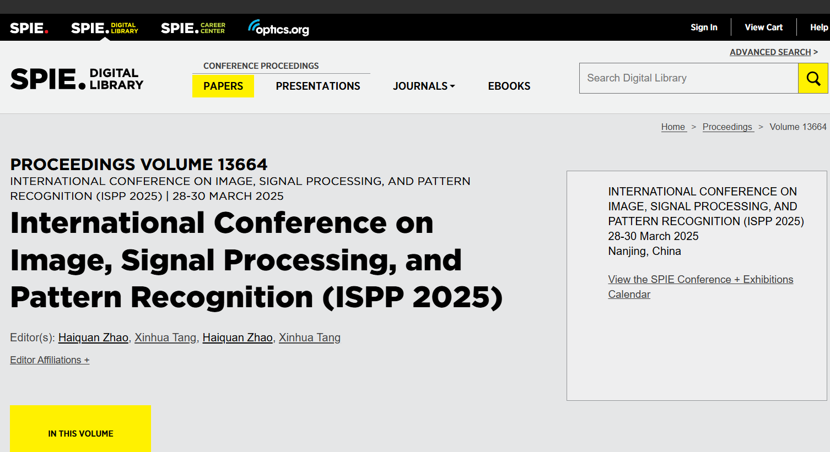830x452 pixels.
Task: Click Conference Proceedings label
Action: click(x=261, y=66)
